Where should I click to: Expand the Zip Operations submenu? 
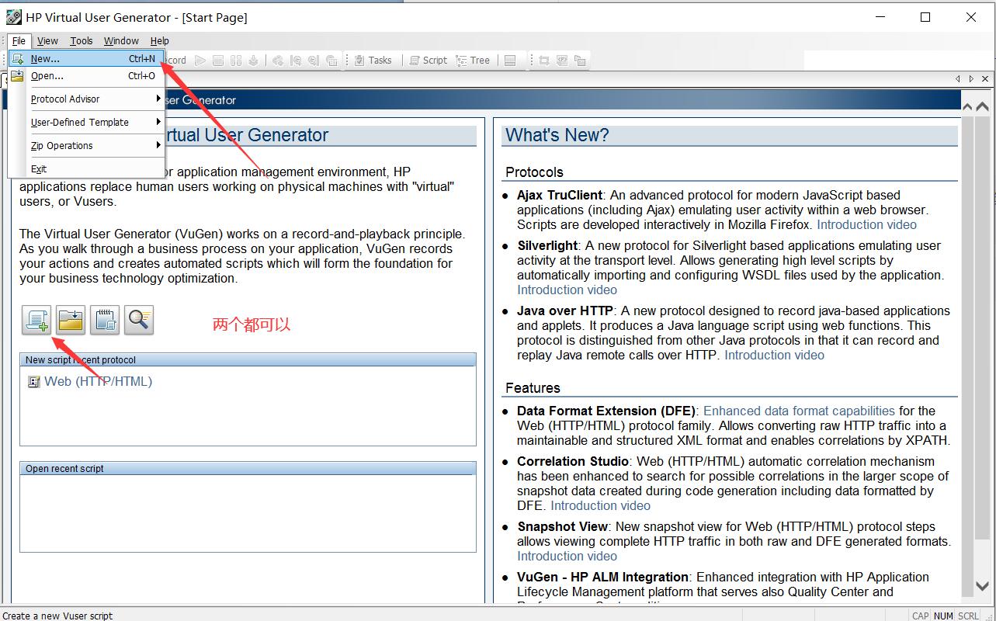tap(86, 146)
